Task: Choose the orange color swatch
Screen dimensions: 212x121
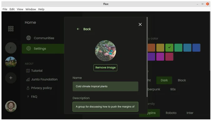Action: pos(151,48)
